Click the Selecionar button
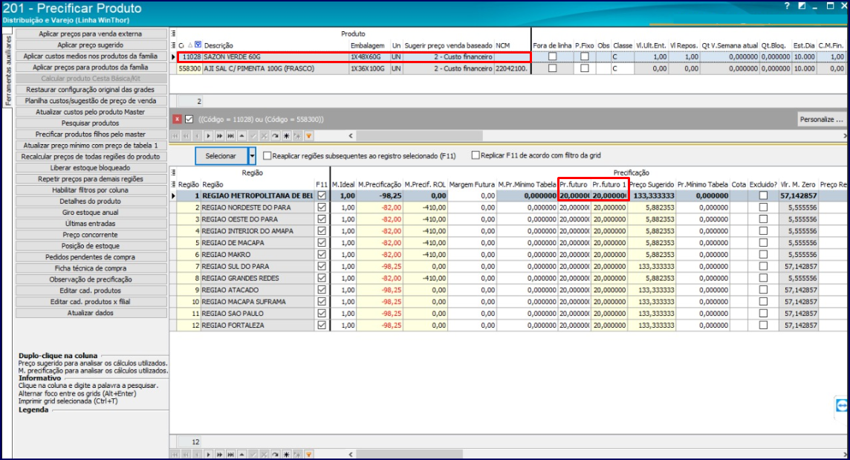This screenshot has height=460, width=850. (x=221, y=156)
